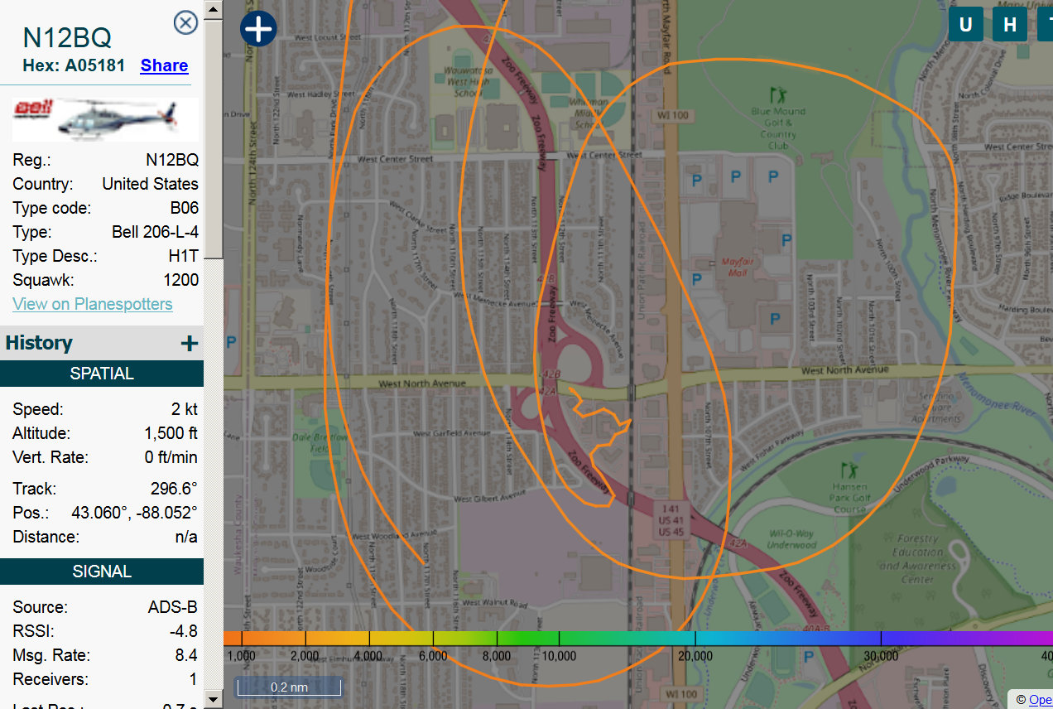Click the Mayfair Mall label on map
Screen dimensions: 1053x709
737,266
